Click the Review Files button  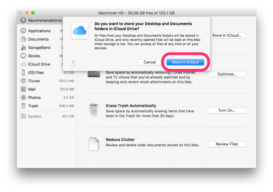(227, 144)
